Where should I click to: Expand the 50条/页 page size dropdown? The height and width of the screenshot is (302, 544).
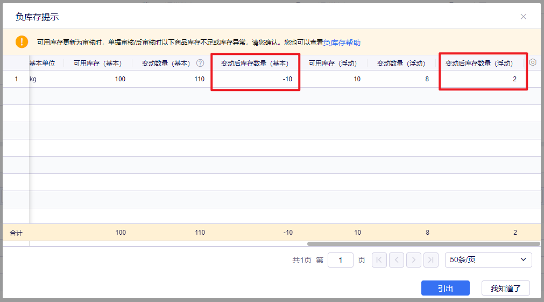click(x=488, y=259)
